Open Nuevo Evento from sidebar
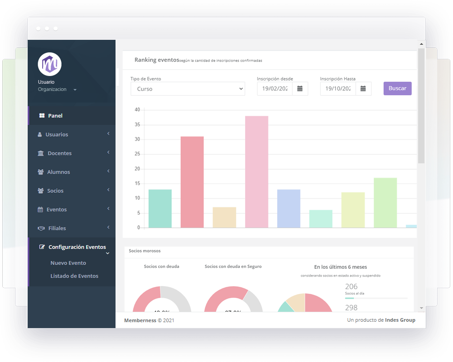Viewport: 453px width, 362px height. pyautogui.click(x=68, y=263)
